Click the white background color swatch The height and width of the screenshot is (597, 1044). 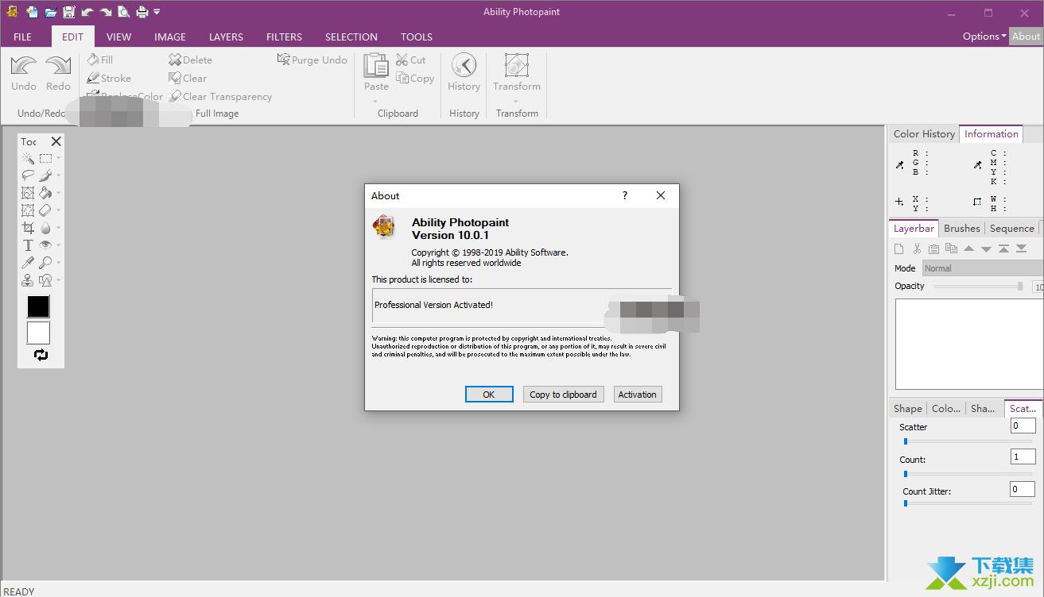[38, 333]
